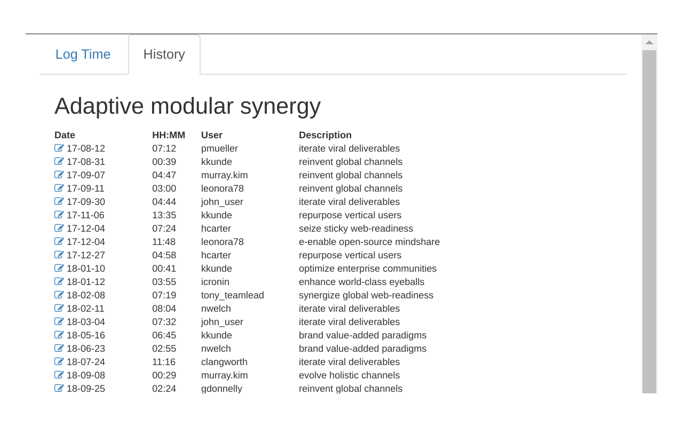This screenshot has width=683, height=427.
Task: Open edit icon for 17-09-07 entry
Action: click(x=59, y=175)
